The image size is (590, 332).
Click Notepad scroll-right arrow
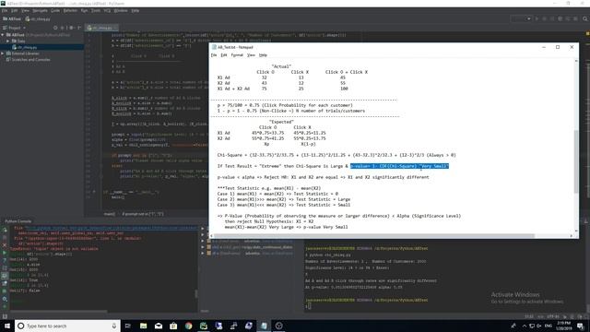[572, 236]
